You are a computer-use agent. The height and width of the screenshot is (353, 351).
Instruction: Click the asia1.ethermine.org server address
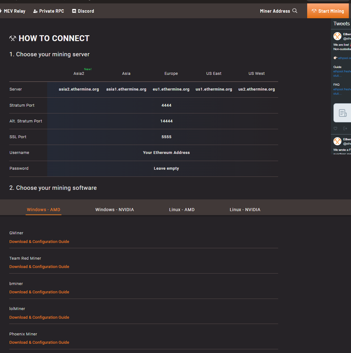(126, 89)
